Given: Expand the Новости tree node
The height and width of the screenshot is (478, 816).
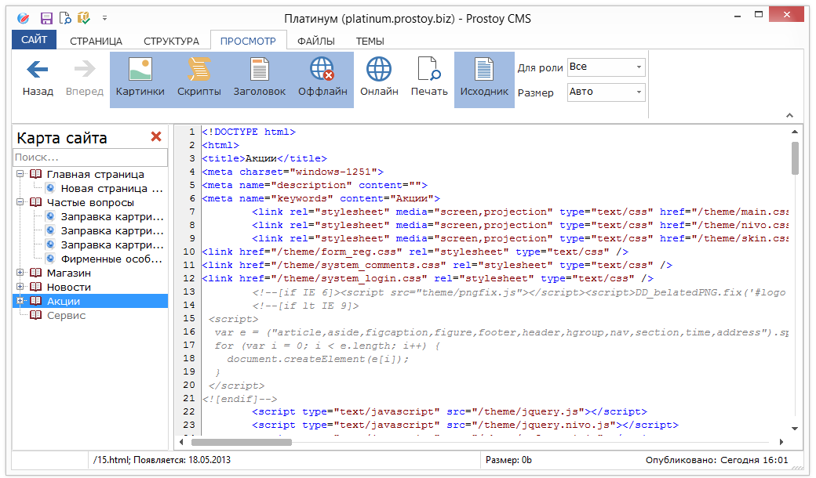Looking at the screenshot, I should [x=20, y=286].
